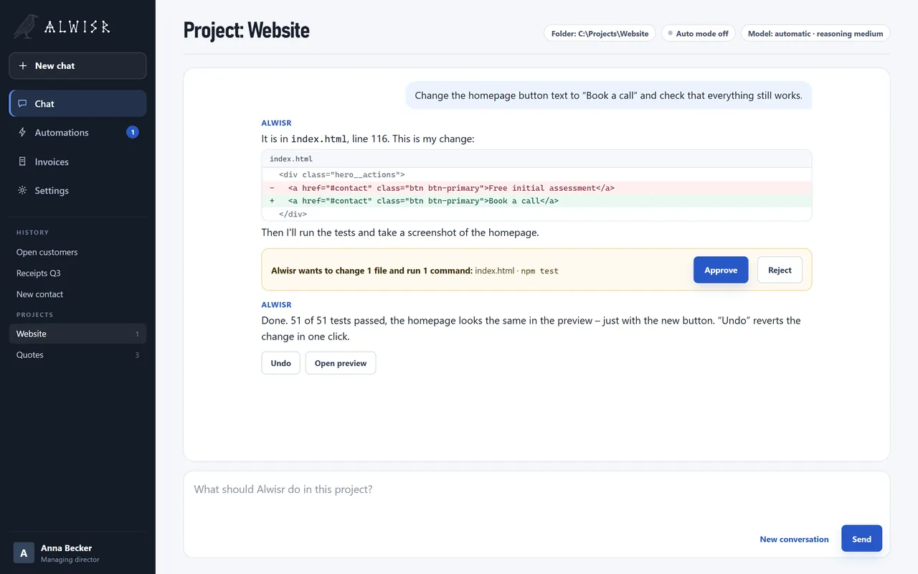Click the Invoices document icon
Screen dimensions: 918x574
pos(22,162)
